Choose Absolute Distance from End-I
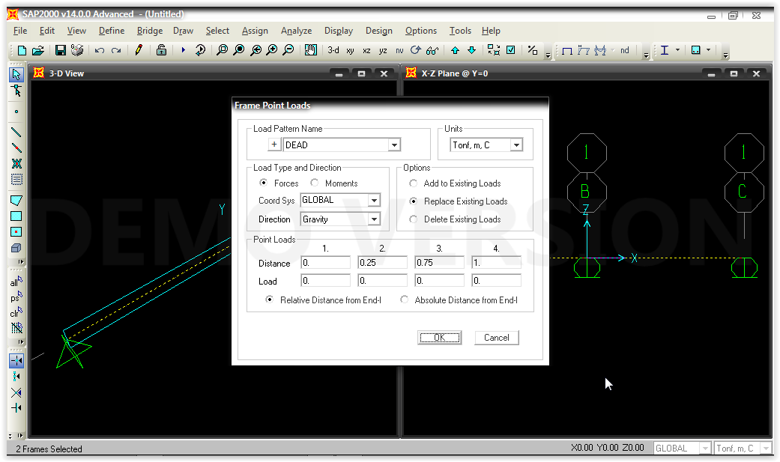This screenshot has width=780, height=462. (x=405, y=299)
